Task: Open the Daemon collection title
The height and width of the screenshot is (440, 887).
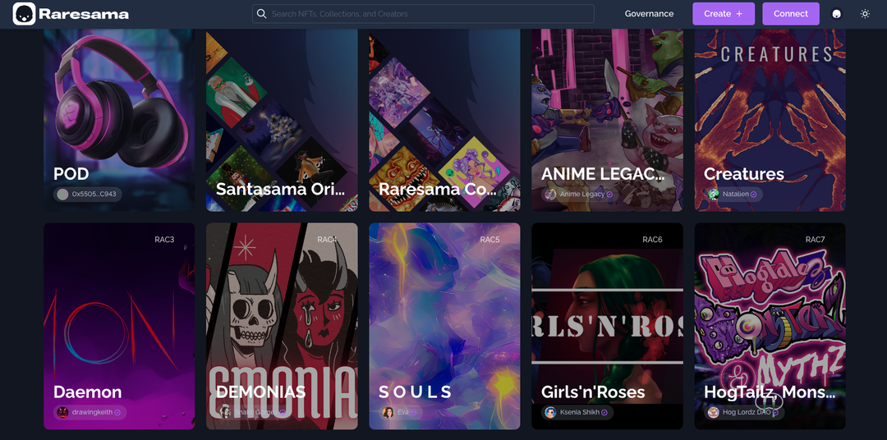Action: [x=88, y=392]
